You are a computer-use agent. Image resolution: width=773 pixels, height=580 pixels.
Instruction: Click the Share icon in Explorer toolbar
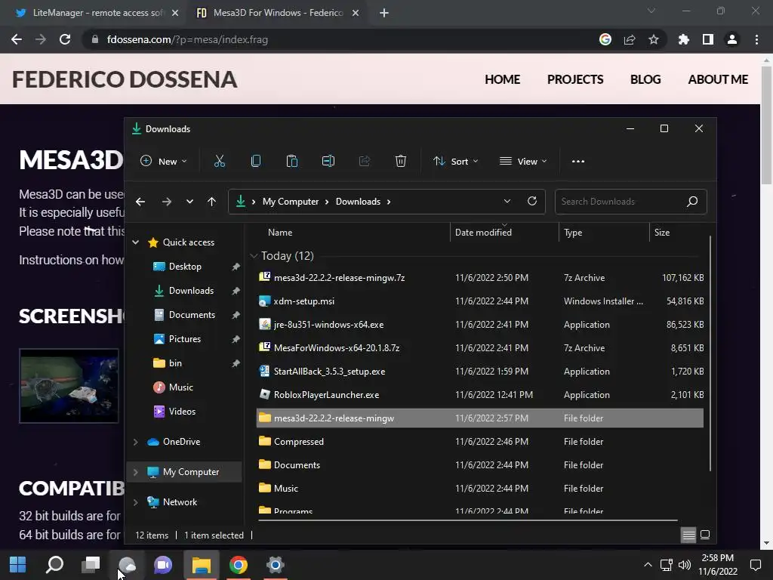(365, 162)
